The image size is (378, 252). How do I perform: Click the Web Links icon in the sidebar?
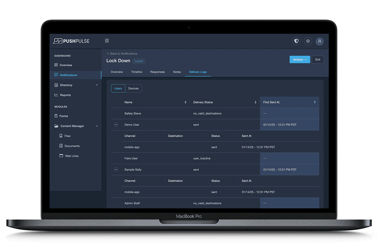coord(61,156)
